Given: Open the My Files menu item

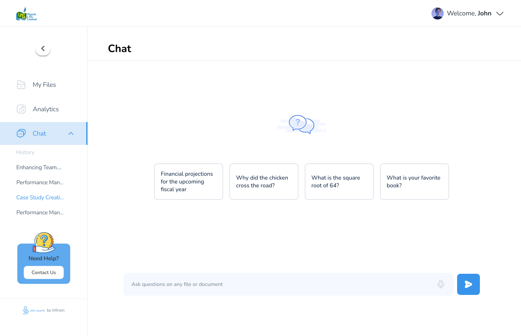Looking at the screenshot, I should (x=44, y=85).
